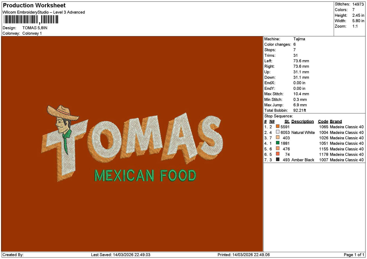
Task: Click the 'Colorway 1' value
Action: coord(32,33)
